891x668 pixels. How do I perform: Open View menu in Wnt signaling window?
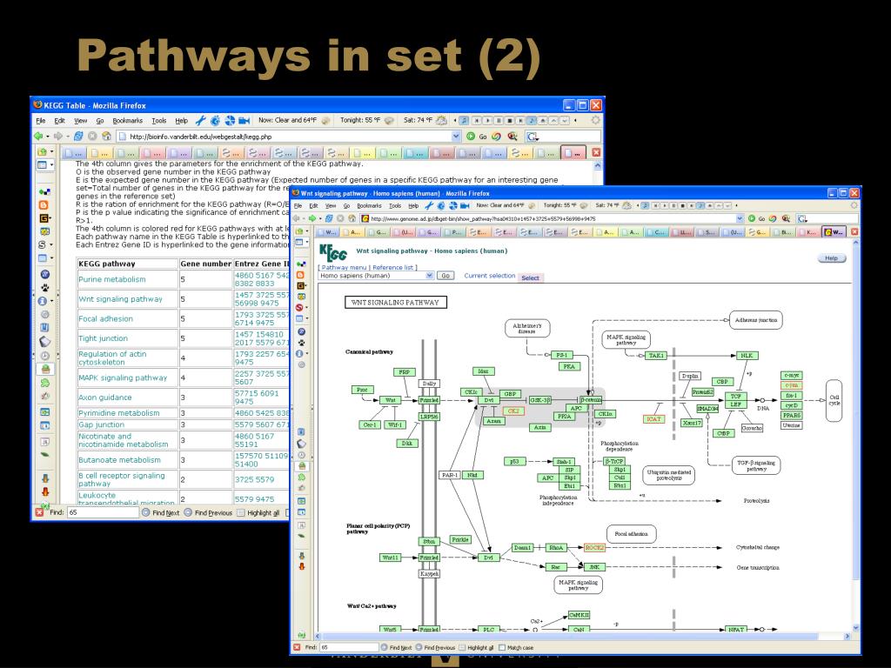(331, 205)
